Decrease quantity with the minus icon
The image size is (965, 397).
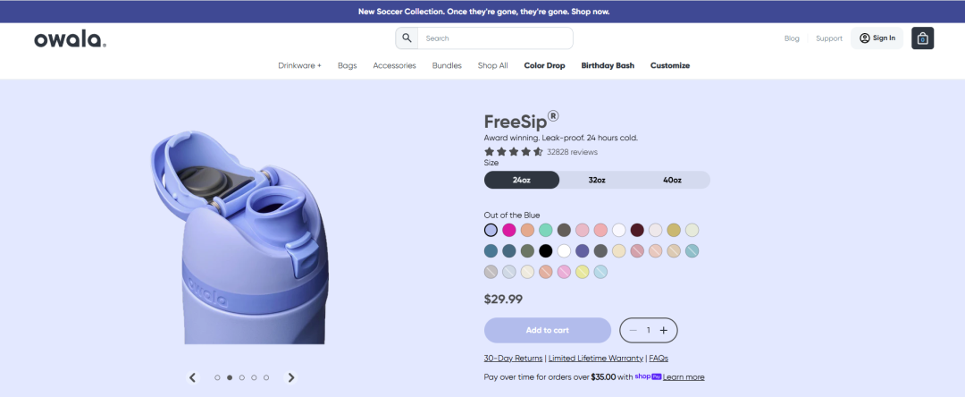point(633,331)
